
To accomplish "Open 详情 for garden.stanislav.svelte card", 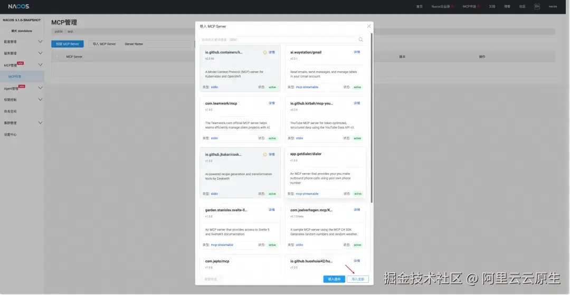I will click(272, 210).
